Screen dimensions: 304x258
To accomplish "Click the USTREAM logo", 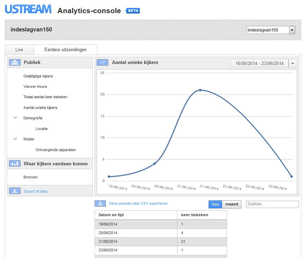I will tap(28, 9).
